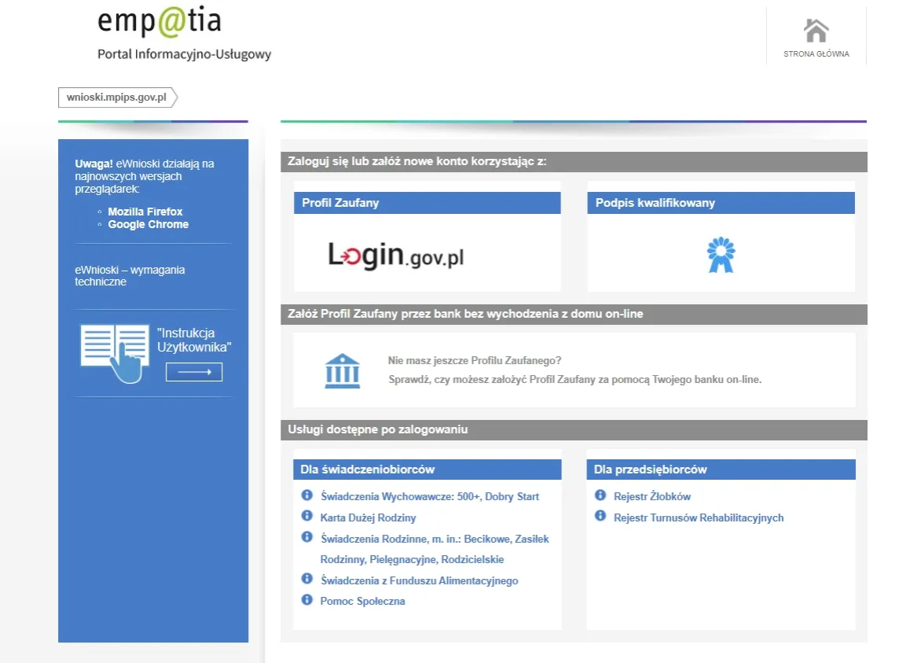Open the Świadczenia Wychowawcze: 500+, Dobry Start link

(430, 497)
